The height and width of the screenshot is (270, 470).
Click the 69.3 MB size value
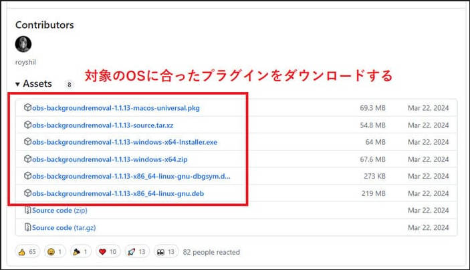tap(372, 108)
